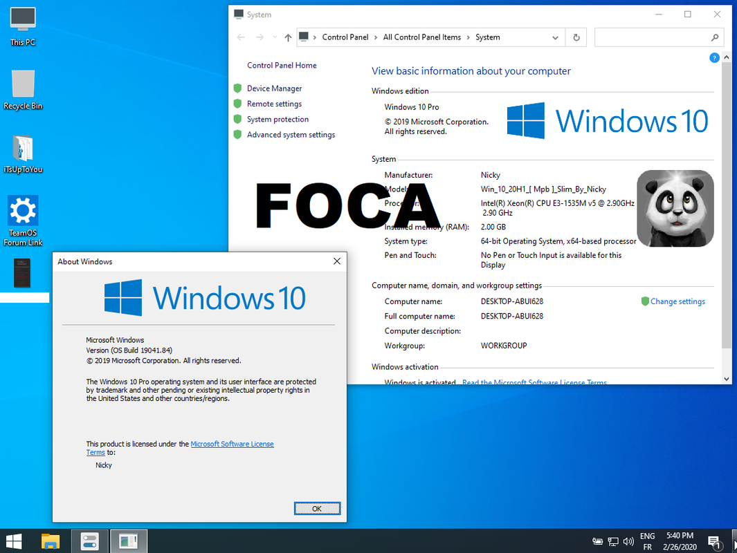This screenshot has height=553, width=737.
Task: Select the 'WORKGROUP' value text
Action: [x=503, y=346]
